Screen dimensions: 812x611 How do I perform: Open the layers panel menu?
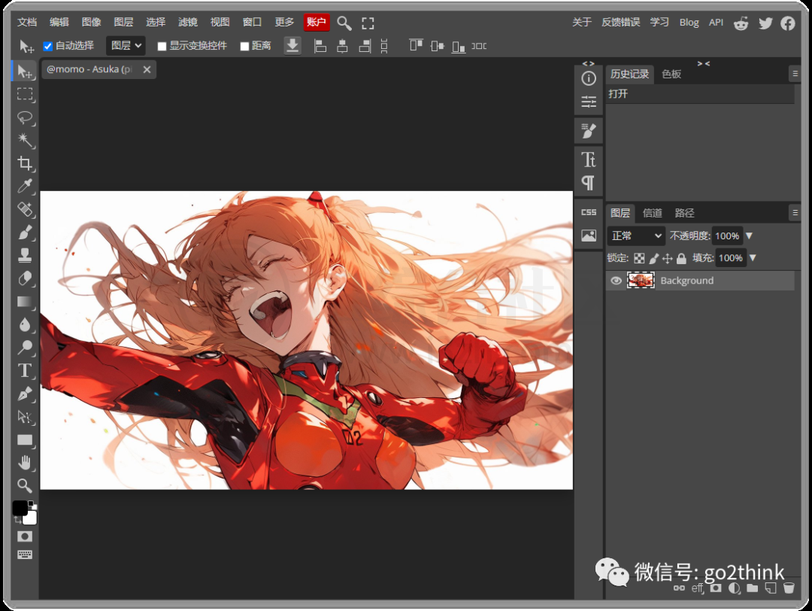coord(795,212)
